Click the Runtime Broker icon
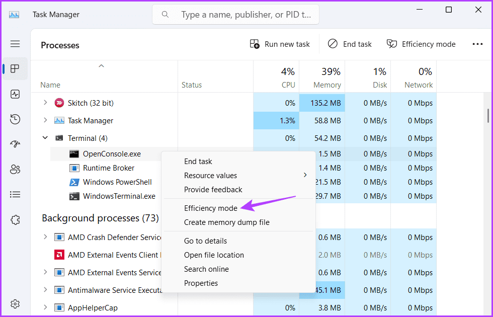The width and height of the screenshot is (493, 317). click(x=74, y=168)
